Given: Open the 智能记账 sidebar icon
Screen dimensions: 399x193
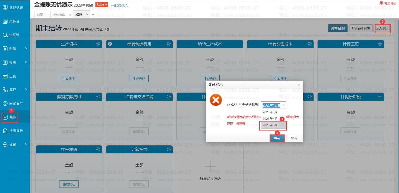Looking at the screenshot, I should [x=5, y=8].
